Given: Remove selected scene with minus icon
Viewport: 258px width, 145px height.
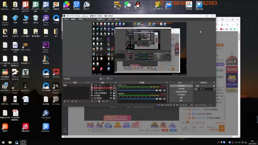Looking at the screenshot, I should (x=68, y=101).
